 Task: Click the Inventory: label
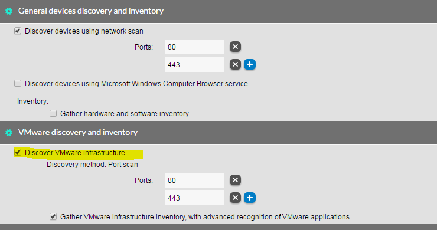point(32,101)
